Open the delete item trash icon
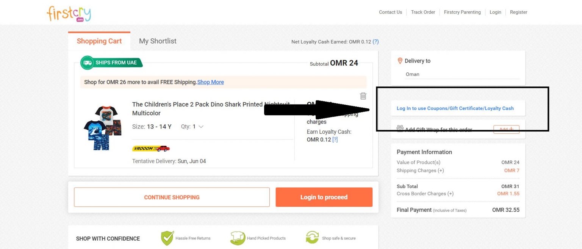Viewport: 582px width, 249px height. tap(363, 96)
